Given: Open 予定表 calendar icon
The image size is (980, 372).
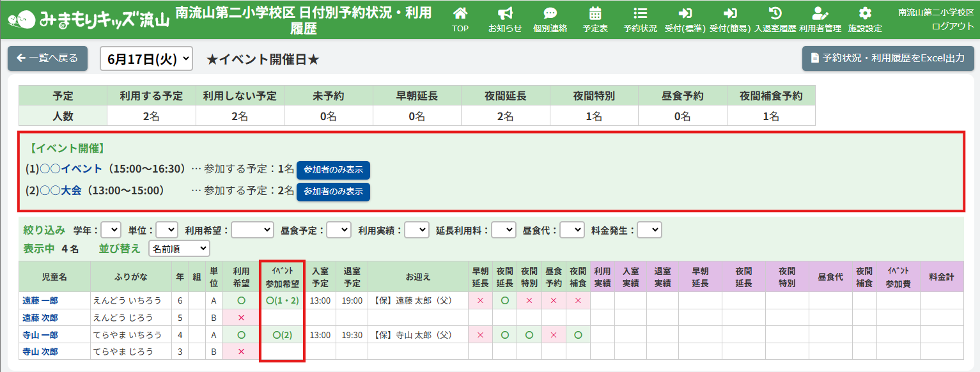Looking at the screenshot, I should pos(595,14).
